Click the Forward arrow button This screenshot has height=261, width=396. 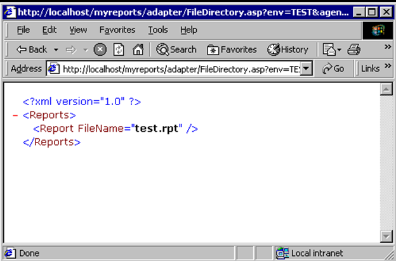pyautogui.click(x=70, y=49)
